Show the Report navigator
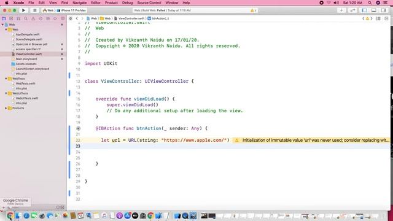 63,18
